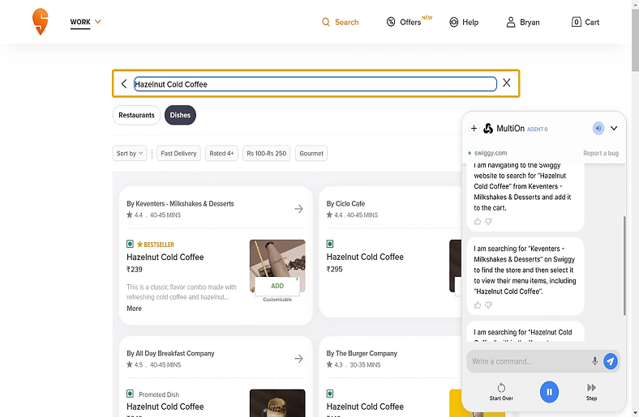The height and width of the screenshot is (417, 639).
Task: Click the Ciclo Cafe Hazelnut Cold Coffee title
Action: point(365,257)
